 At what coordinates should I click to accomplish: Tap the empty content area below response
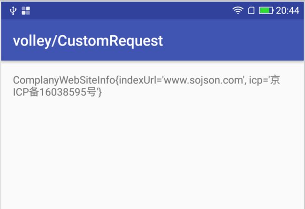tap(152, 152)
